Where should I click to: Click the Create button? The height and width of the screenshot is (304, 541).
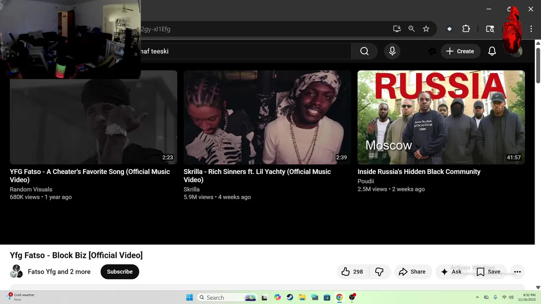point(461,51)
